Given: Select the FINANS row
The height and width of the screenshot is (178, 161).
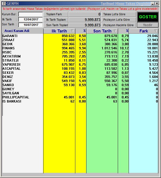Looking at the screenshot, I should coord(80,48).
